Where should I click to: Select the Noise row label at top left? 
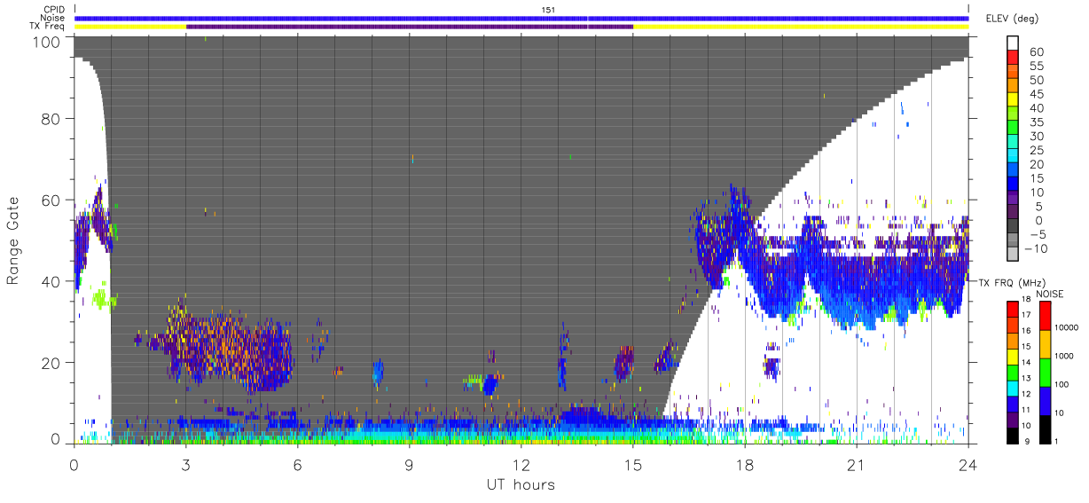pyautogui.click(x=52, y=18)
